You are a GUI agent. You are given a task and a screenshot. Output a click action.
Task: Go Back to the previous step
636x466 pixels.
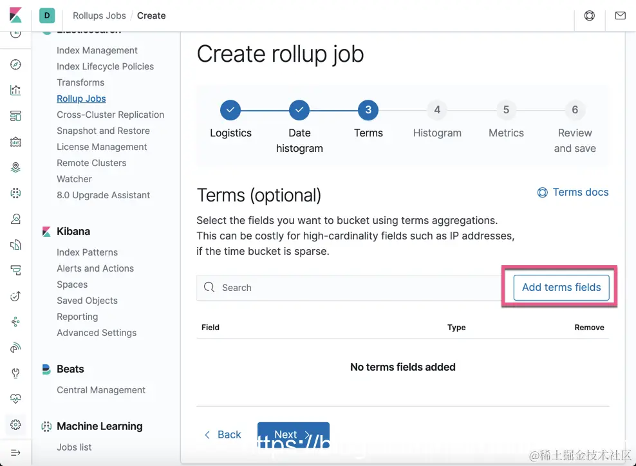(x=223, y=434)
